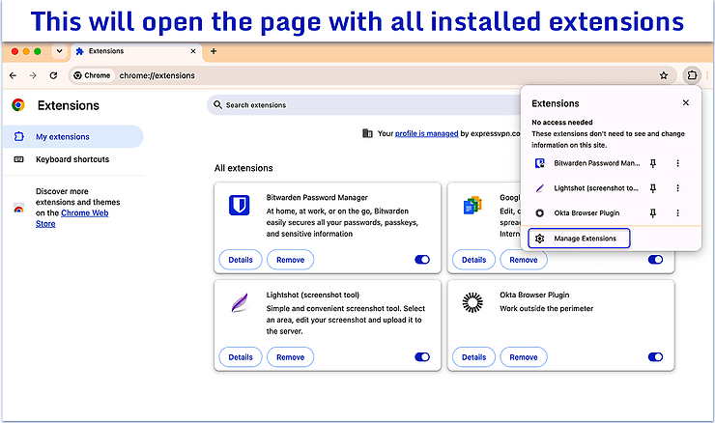
Task: Bookmark this page with the star icon
Action: 664,75
